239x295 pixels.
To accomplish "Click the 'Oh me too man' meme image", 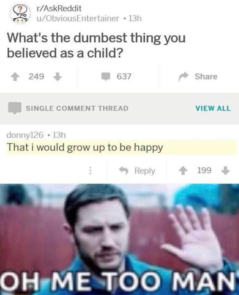I will coord(119,239).
